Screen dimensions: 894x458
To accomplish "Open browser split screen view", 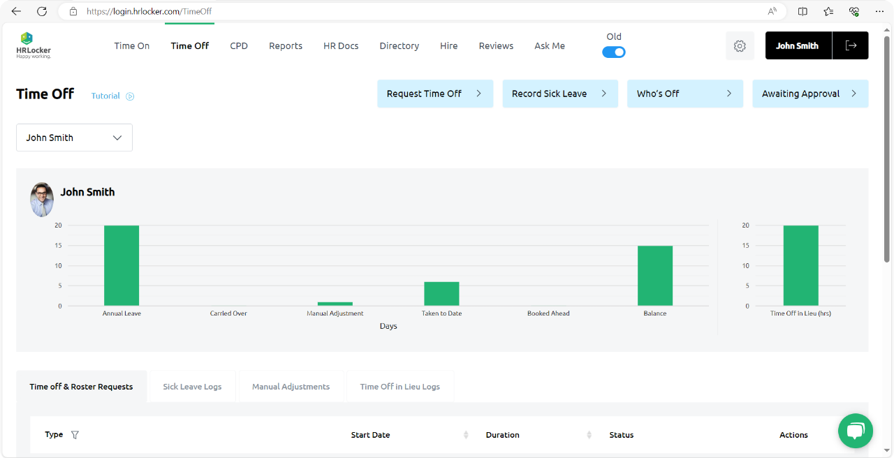I will (803, 11).
